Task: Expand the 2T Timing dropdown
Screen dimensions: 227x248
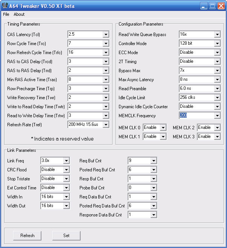Action: point(217,61)
